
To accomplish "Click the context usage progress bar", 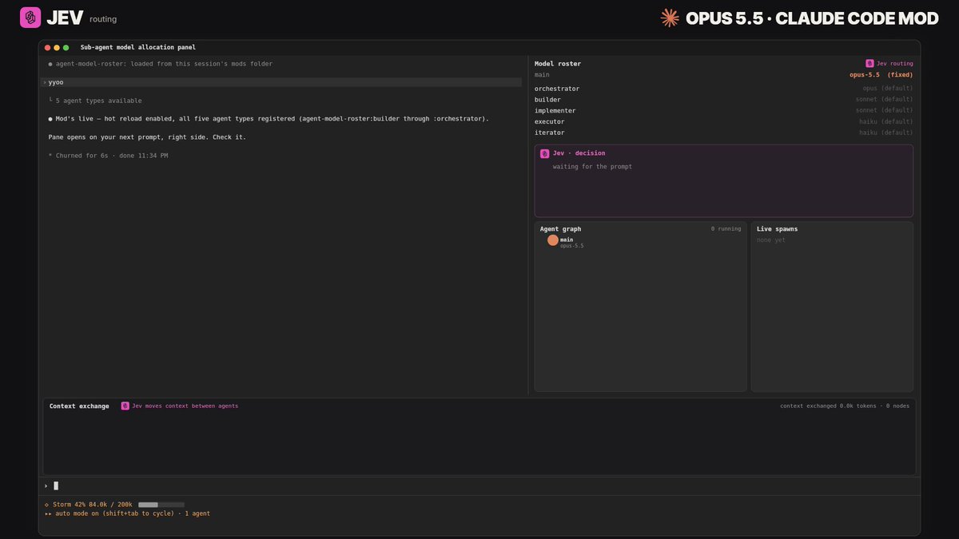I will 161,505.
